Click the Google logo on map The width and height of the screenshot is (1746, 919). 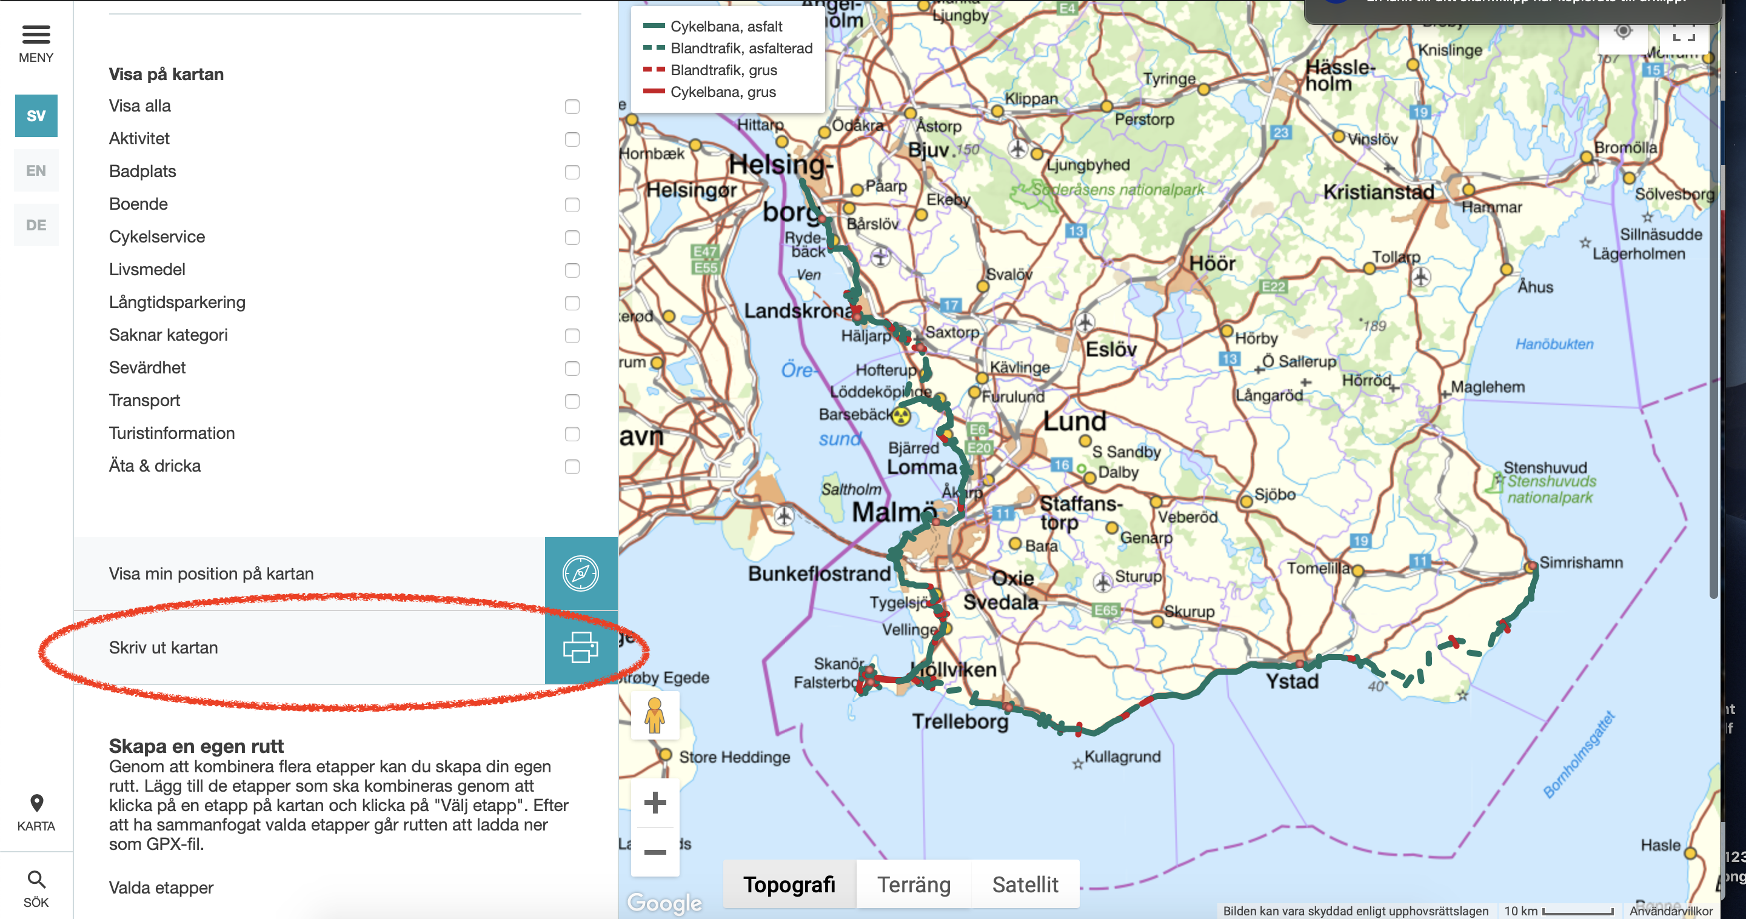(664, 902)
